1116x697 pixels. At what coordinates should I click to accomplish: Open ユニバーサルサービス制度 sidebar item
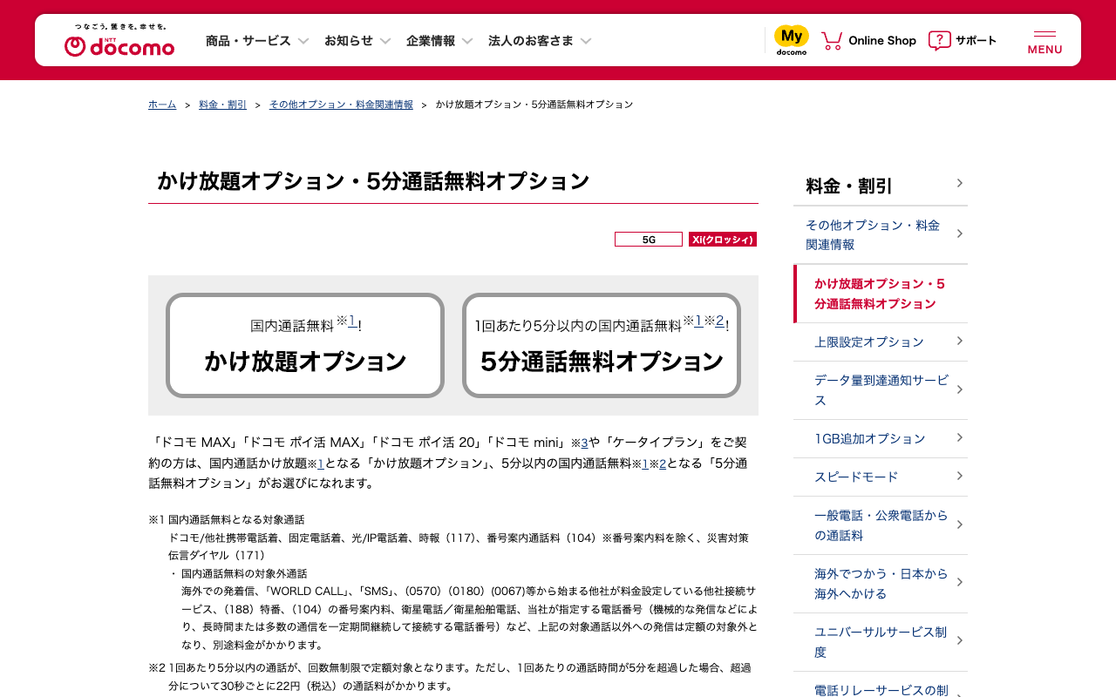881,642
